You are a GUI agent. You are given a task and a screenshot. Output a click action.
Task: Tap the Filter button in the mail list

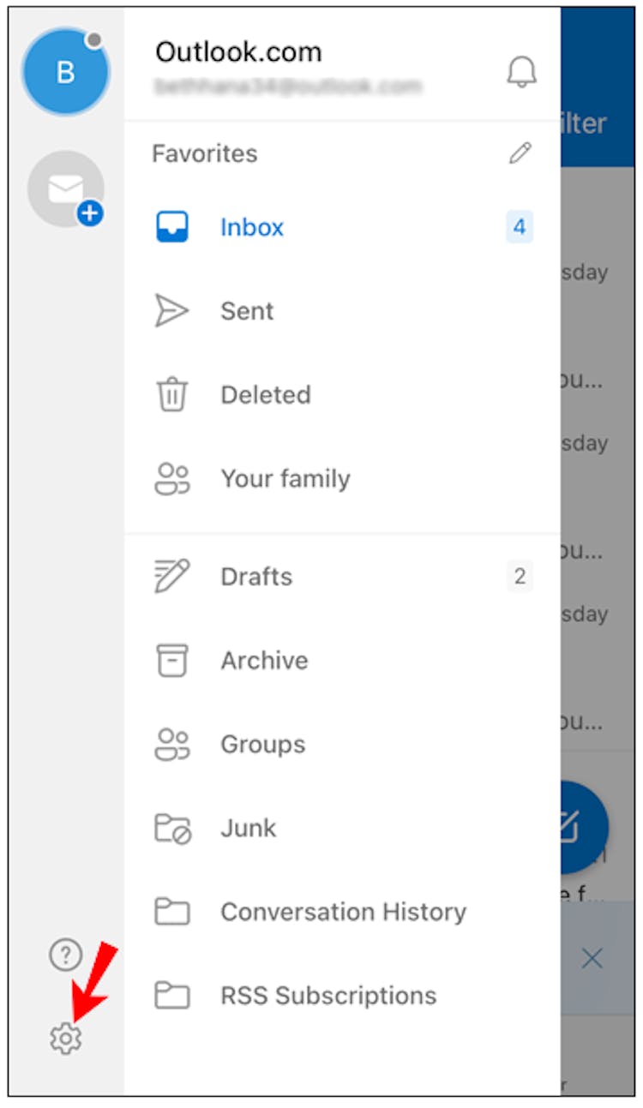pyautogui.click(x=585, y=123)
